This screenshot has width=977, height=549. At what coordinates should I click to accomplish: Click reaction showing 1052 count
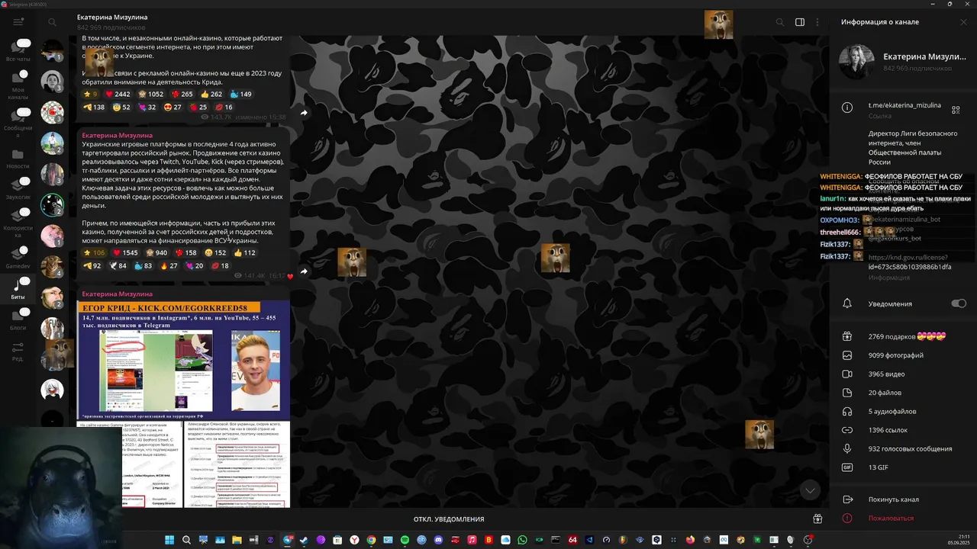pos(150,95)
